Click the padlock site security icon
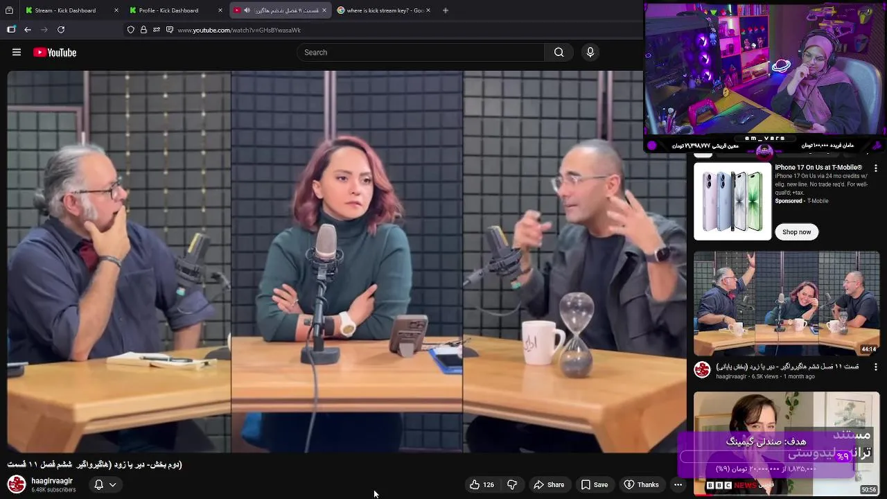This screenshot has width=887, height=499. [143, 30]
